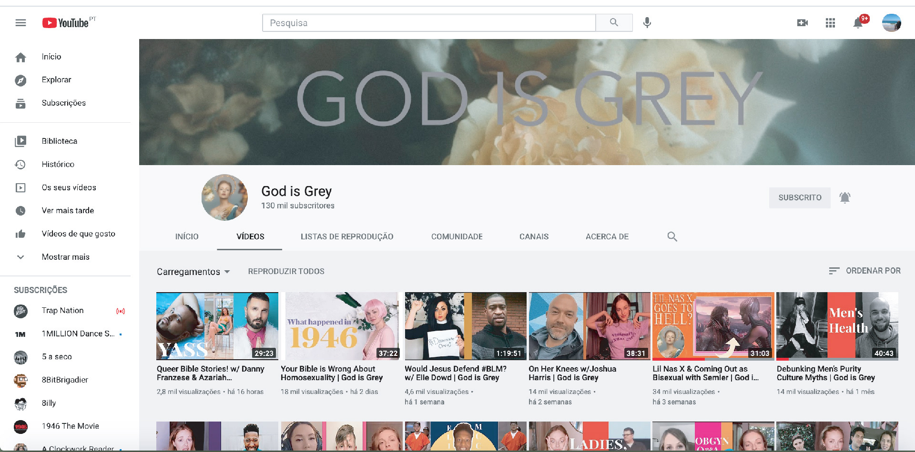915x452 pixels.
Task: Open the Carregamentos dropdown
Action: pos(193,272)
